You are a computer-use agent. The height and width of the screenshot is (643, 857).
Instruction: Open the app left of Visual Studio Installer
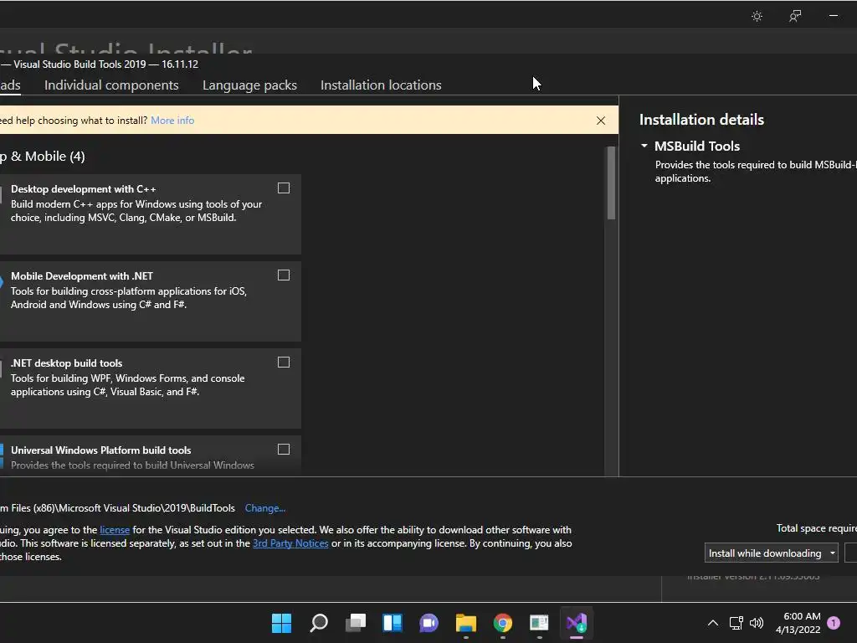click(540, 623)
